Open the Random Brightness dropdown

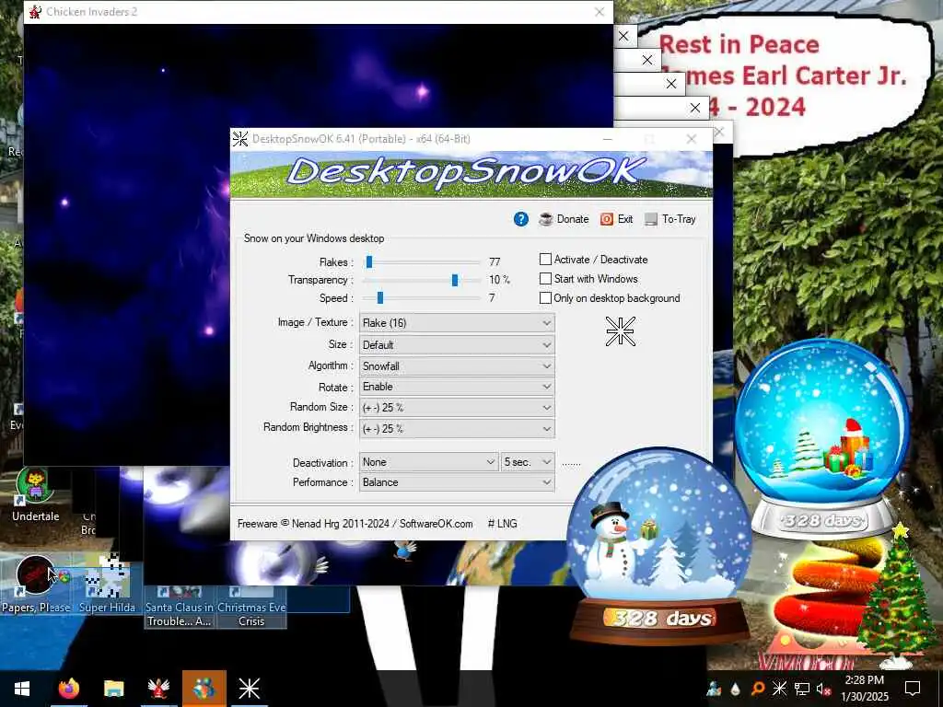pyautogui.click(x=457, y=429)
